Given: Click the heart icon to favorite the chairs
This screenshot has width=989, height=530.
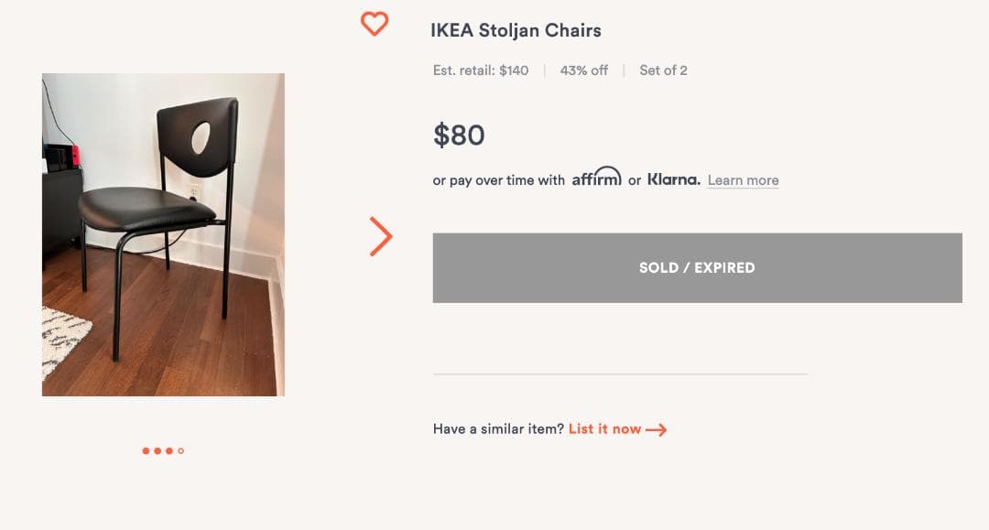Looking at the screenshot, I should [x=374, y=24].
